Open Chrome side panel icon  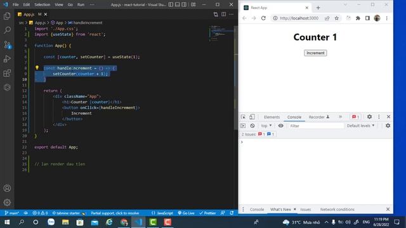pos(367,18)
